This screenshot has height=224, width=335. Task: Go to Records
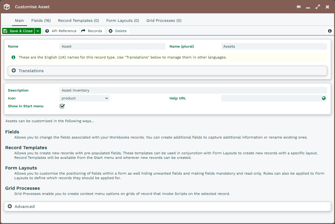pyautogui.click(x=92, y=31)
